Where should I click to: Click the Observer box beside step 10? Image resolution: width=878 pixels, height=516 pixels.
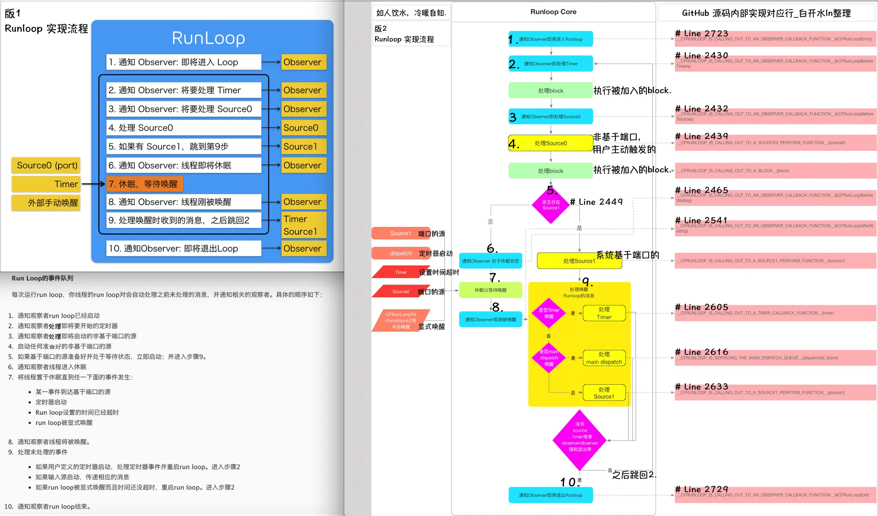304,249
